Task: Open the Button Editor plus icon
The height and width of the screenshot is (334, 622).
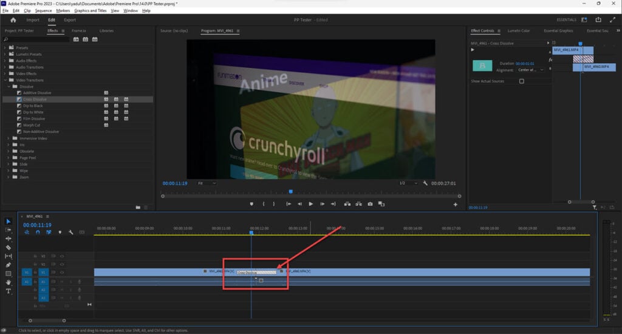Action: tap(456, 205)
